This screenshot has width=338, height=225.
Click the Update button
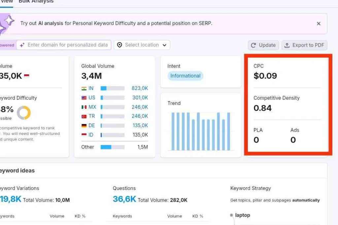point(263,45)
